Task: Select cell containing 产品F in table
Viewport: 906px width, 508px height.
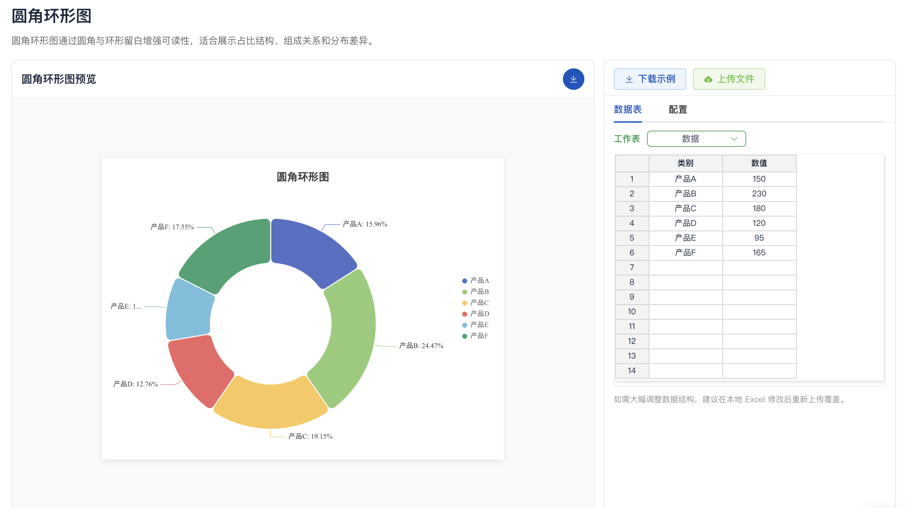Action: coord(686,253)
